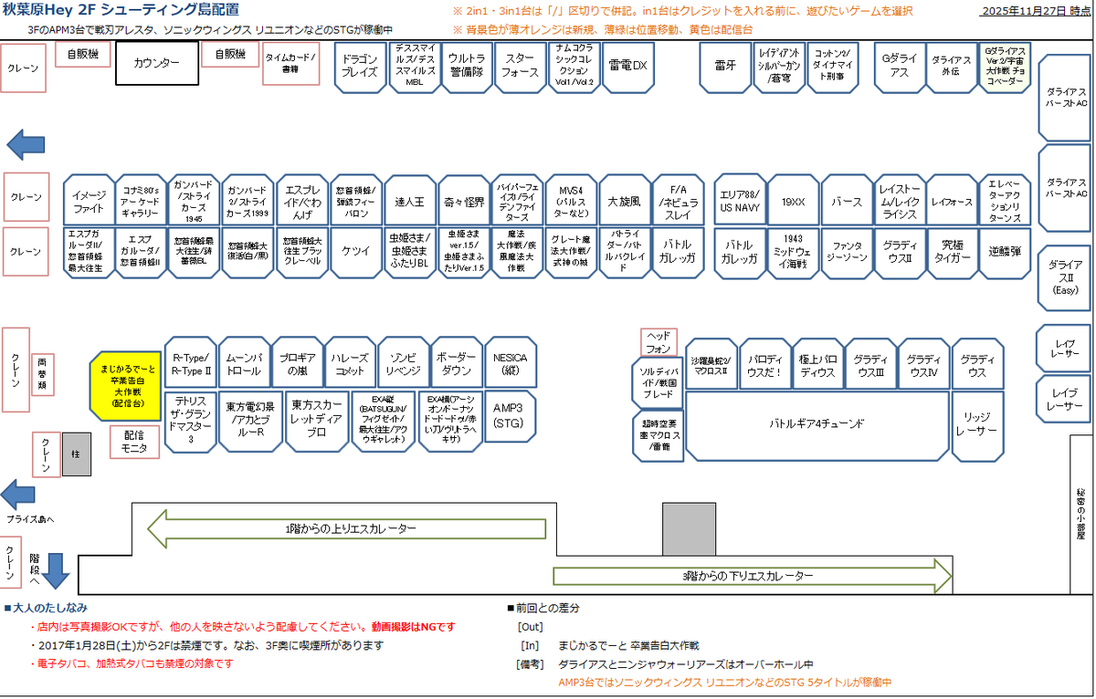The image size is (1096, 699).
Task: Select the ヘッドフォン box
Action: pos(658,342)
